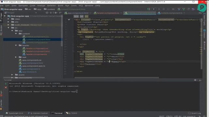The image size is (209, 117).
Task: Open TypeScript 2.3.4 tool window
Action: tap(14, 113)
